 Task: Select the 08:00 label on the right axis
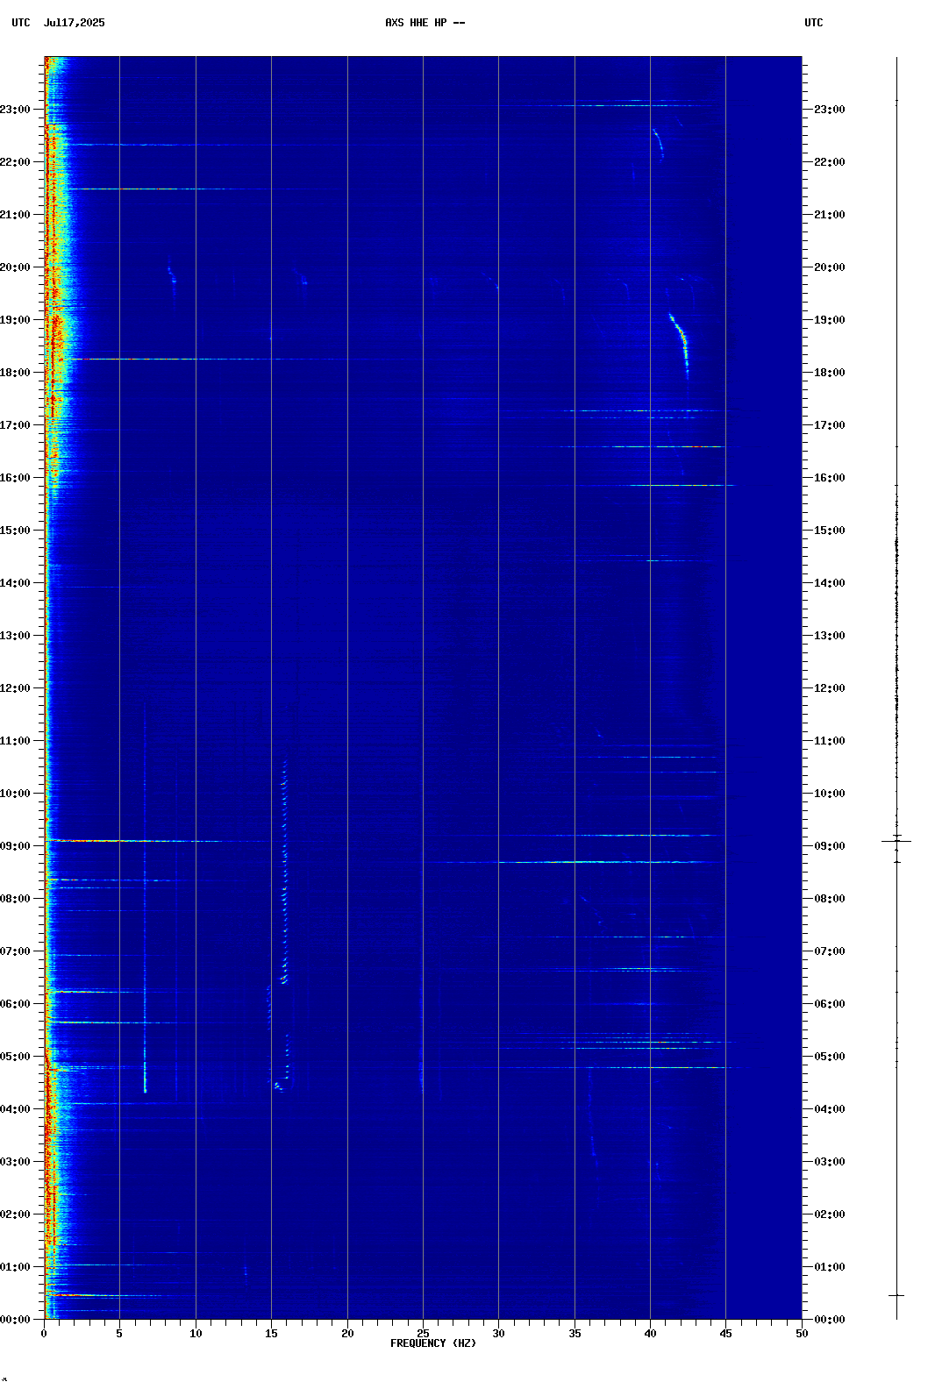tap(830, 899)
